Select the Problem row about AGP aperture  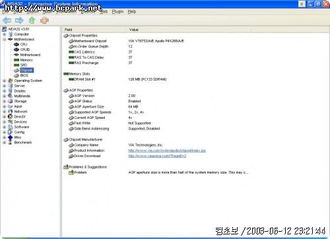(x=156, y=172)
